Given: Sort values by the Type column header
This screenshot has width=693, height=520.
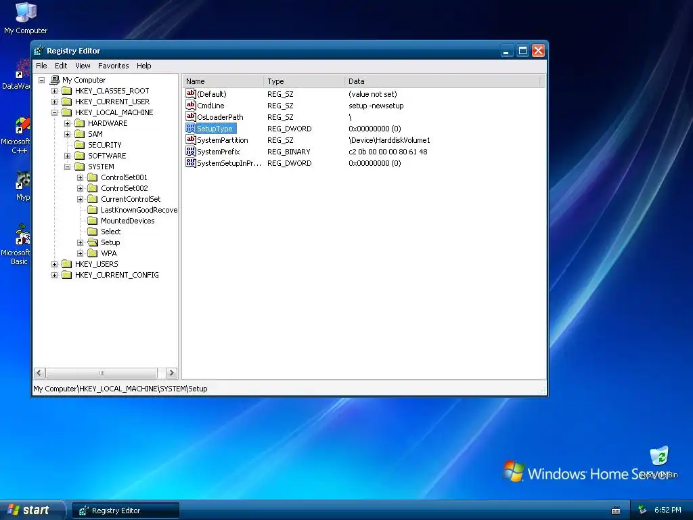Looking at the screenshot, I should coord(304,81).
